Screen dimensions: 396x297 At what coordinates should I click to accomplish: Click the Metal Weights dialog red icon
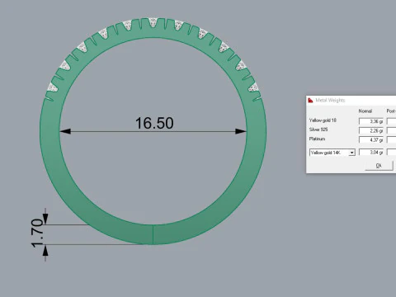[x=310, y=100]
